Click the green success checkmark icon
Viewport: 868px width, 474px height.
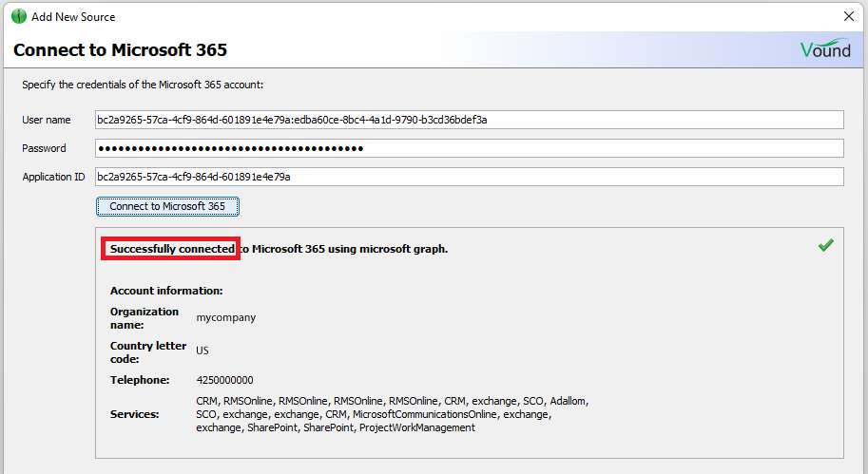click(x=826, y=245)
